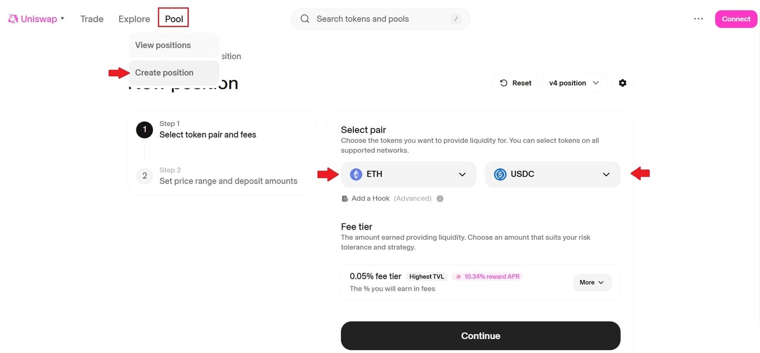Click the reward APR badge icon
The width and height of the screenshot is (760, 353).
pos(458,276)
